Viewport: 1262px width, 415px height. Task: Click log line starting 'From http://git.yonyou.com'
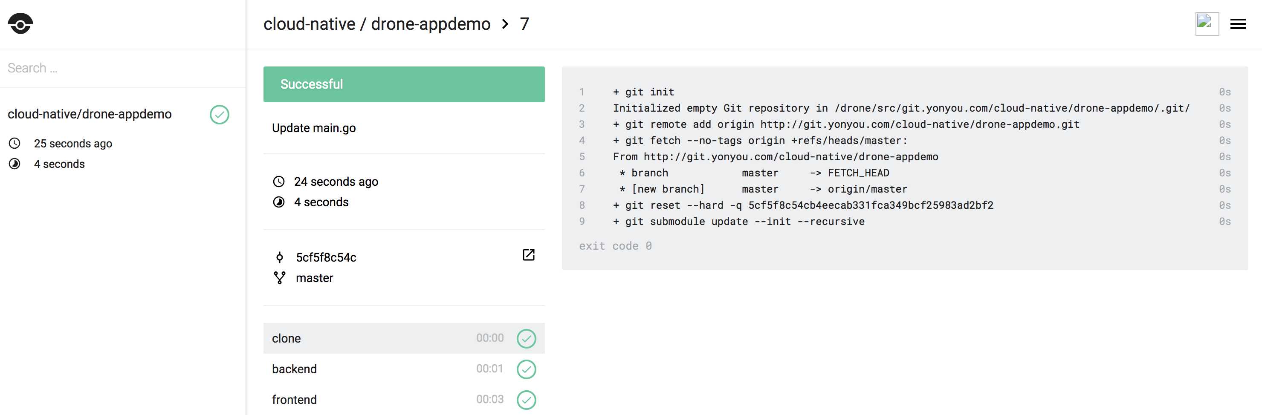pyautogui.click(x=775, y=157)
